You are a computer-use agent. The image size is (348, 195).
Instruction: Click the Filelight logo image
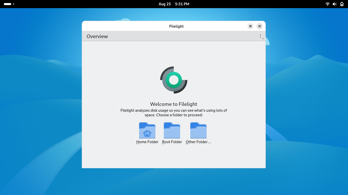(x=174, y=80)
